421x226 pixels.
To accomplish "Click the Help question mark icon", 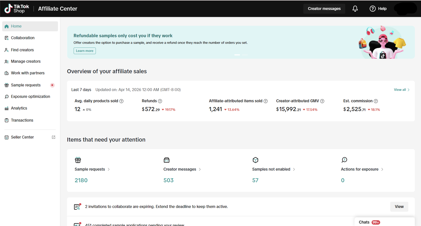I will (373, 9).
